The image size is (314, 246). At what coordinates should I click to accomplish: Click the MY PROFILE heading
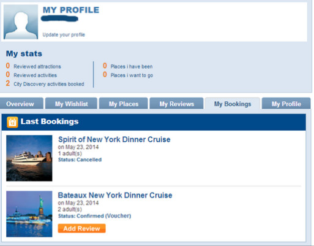coord(71,10)
